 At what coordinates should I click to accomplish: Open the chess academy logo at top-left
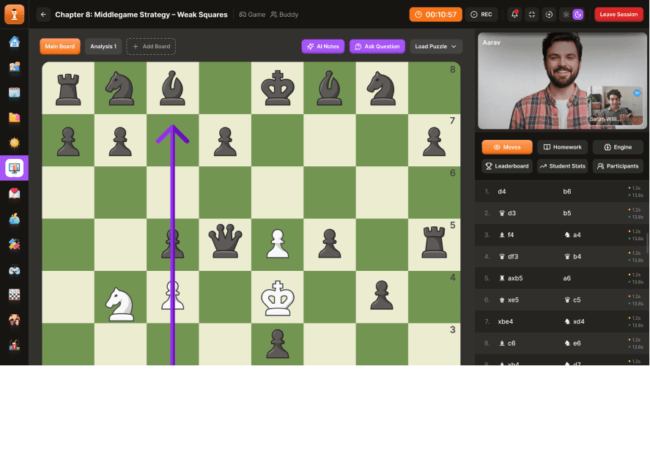pos(14,14)
